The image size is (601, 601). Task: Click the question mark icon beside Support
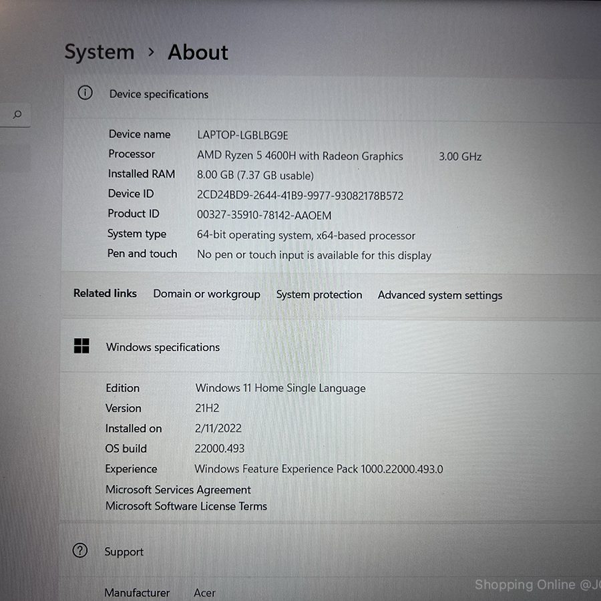pyautogui.click(x=79, y=550)
